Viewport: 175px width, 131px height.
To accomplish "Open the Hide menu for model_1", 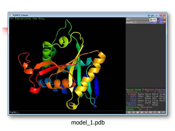I will tap(158, 22).
